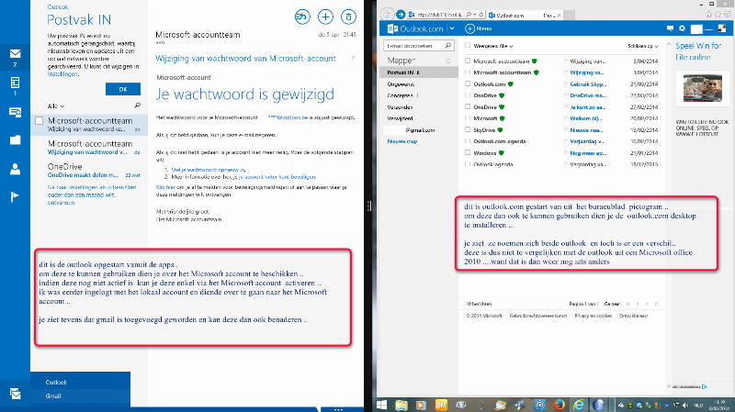Click 'Nieuw' to compose on Outlook.com
This screenshot has width=735, height=412.
pyautogui.click(x=478, y=28)
